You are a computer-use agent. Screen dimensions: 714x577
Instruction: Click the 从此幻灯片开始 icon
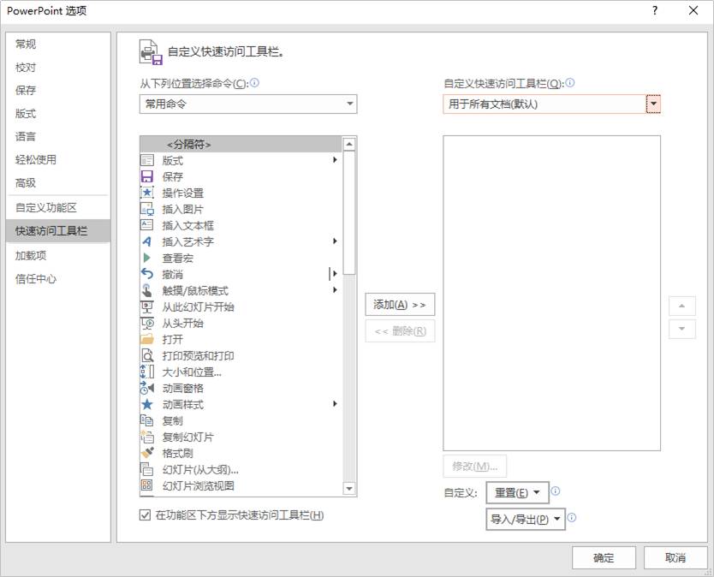click(x=147, y=306)
